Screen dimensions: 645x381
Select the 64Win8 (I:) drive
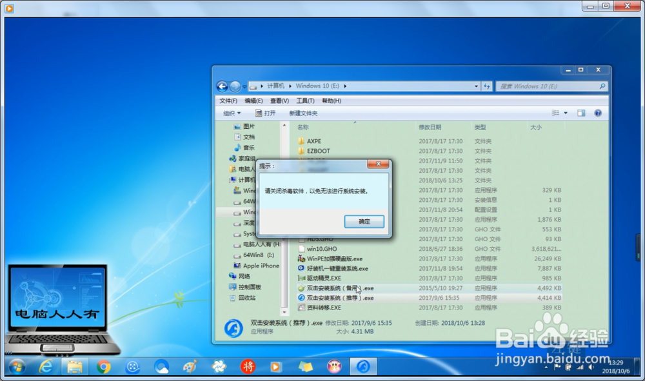[259, 255]
